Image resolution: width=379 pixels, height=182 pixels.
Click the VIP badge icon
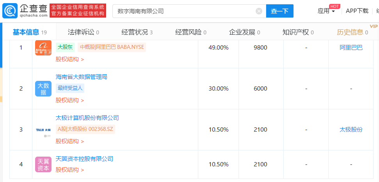(x=374, y=26)
